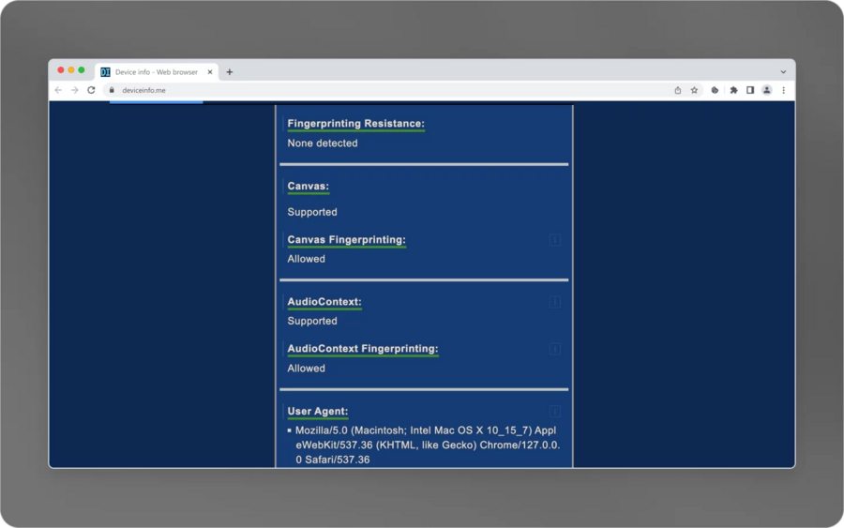Screen dimensions: 844x528
Task: Click the AudioContext: heading
Action: (324, 301)
